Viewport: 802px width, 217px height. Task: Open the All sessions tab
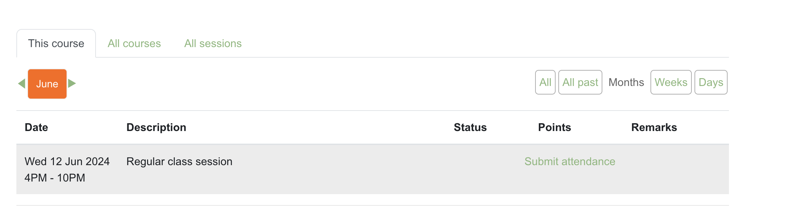[213, 44]
